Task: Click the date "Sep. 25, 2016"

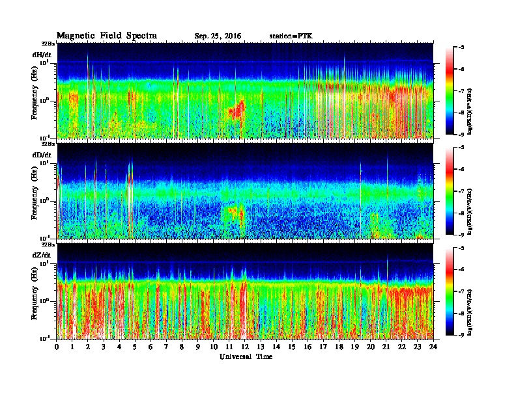Action: pos(218,36)
